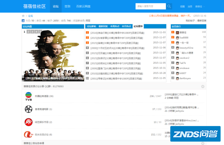Screen dimensions: 224x145
Task: View avatar of member darkboyex
Action: [x=177, y=79]
